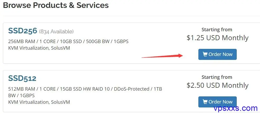The image size is (260, 114).
Task: Click the 256MB RAM / 1 CORE spec line
Action: pyautogui.click(x=68, y=41)
